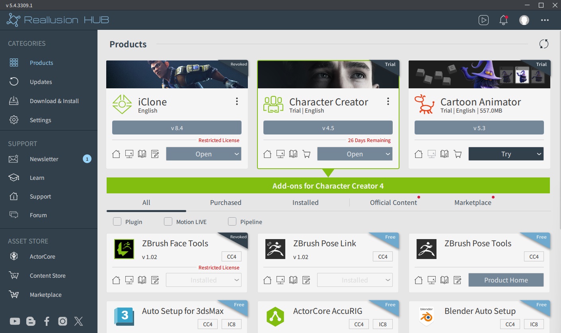This screenshot has width=561, height=333.
Task: Open iClone's three-dot options menu
Action: 237,101
